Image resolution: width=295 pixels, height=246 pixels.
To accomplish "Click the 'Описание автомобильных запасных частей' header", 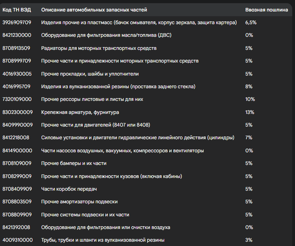I will (x=94, y=10).
